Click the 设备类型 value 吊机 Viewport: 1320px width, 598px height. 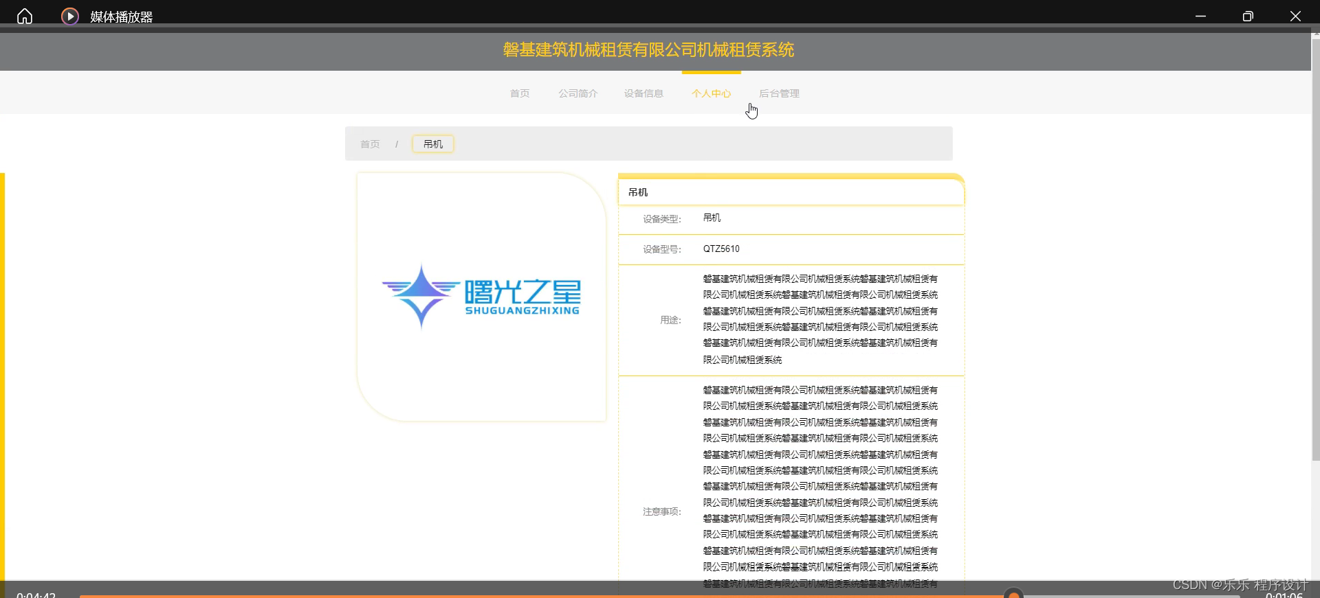(712, 218)
